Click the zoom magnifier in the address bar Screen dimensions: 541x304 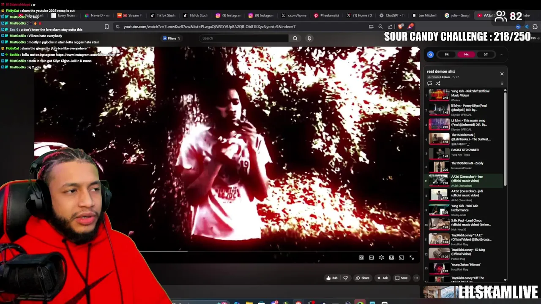tap(381, 27)
